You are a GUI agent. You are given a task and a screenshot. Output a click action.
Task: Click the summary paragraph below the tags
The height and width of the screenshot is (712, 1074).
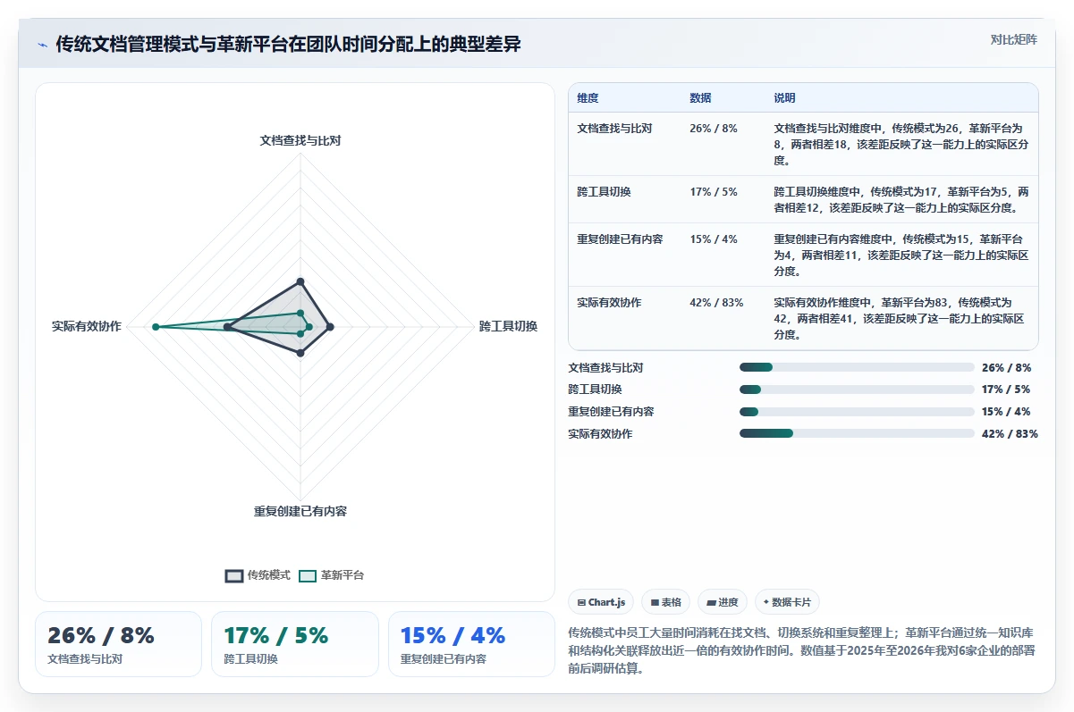[x=802, y=649]
